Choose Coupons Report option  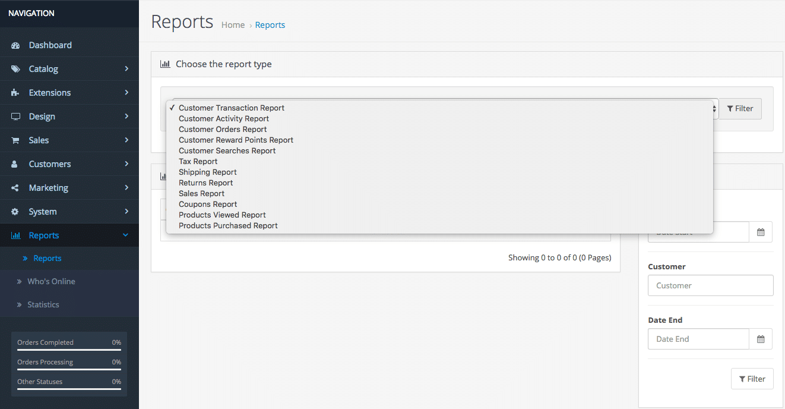click(439, 204)
